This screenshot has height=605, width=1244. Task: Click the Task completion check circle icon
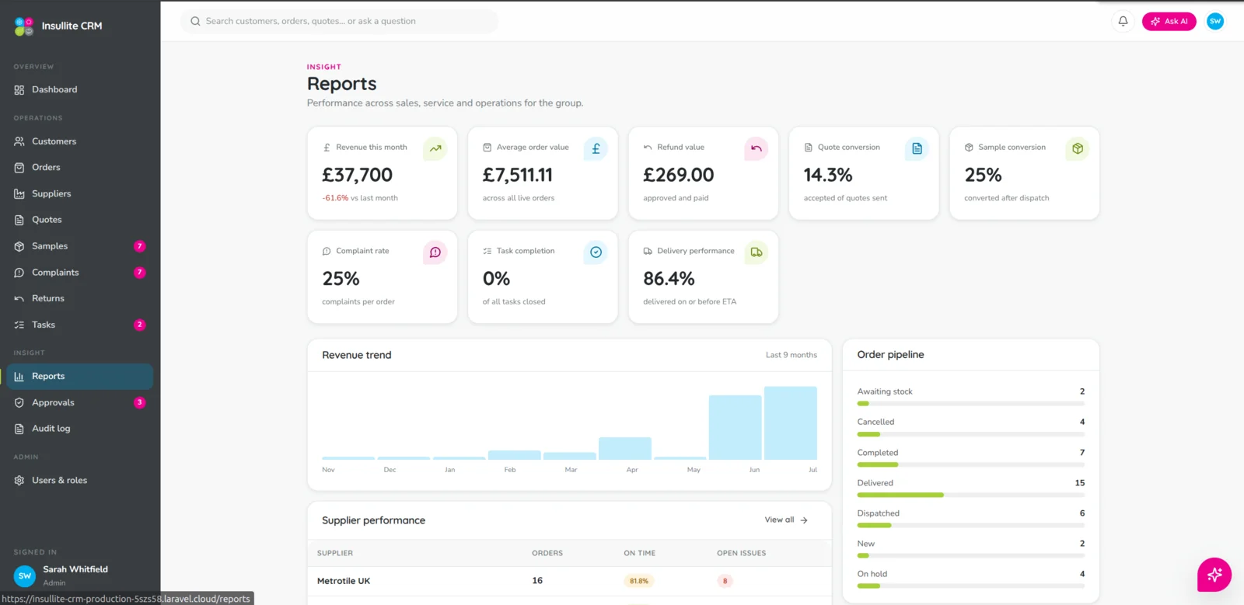(x=596, y=252)
